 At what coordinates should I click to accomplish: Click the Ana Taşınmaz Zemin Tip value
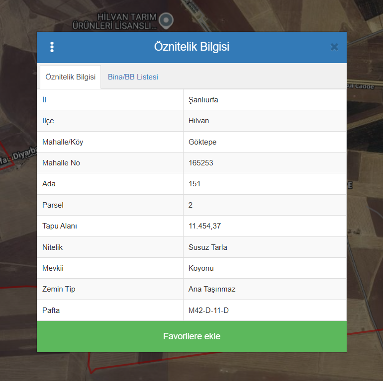212,289
